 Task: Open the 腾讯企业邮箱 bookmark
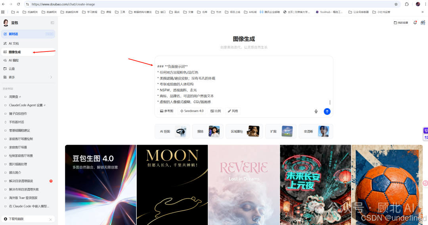pyautogui.click(x=270, y=12)
